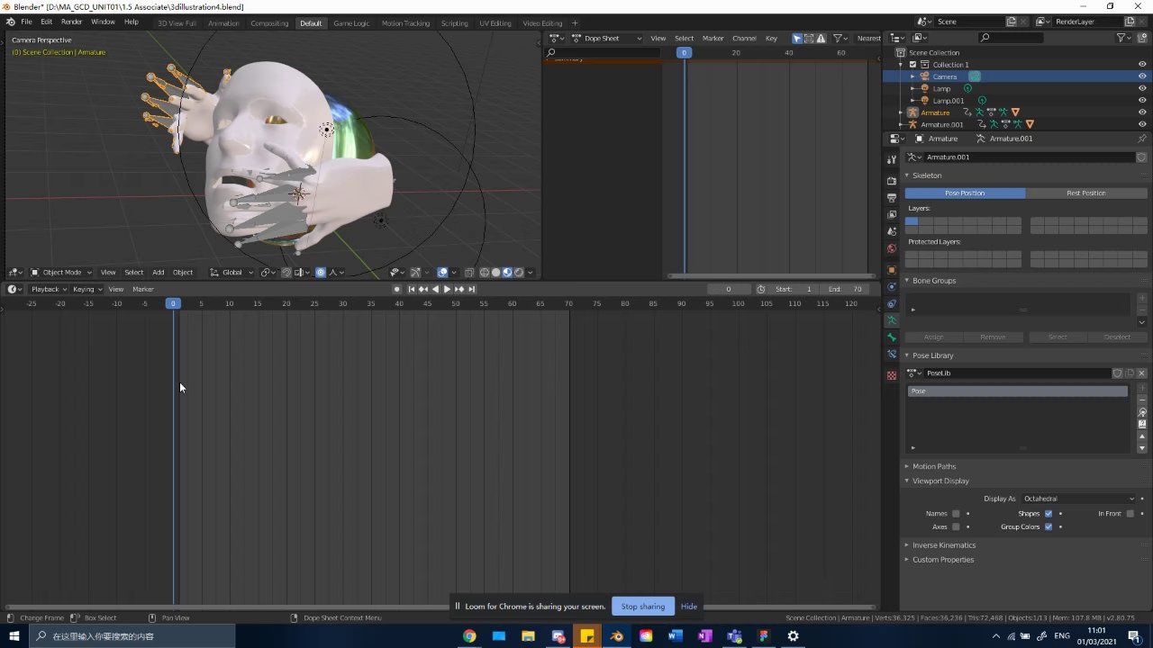1153x648 pixels.
Task: Open the Render properties tab icon
Action: pyautogui.click(x=892, y=180)
